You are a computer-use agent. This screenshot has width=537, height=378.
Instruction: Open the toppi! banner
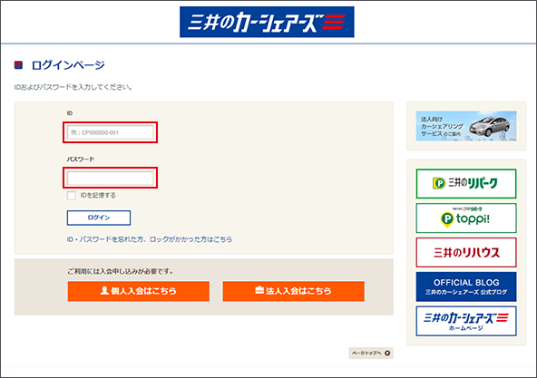pos(466,218)
